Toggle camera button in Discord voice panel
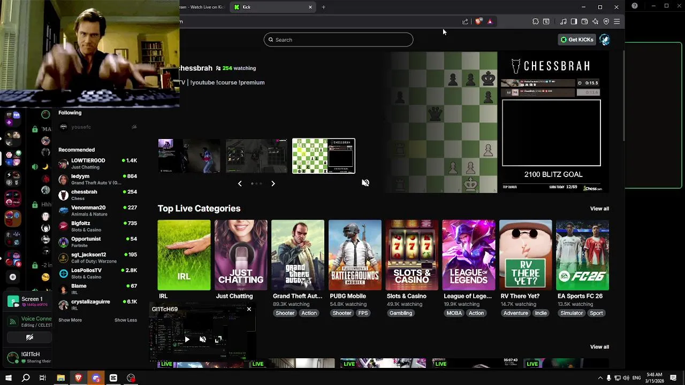 (x=29, y=337)
